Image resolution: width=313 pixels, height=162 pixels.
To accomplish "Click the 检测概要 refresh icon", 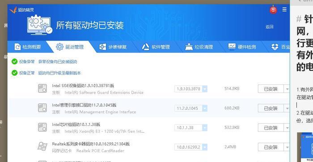I will point(17,47).
